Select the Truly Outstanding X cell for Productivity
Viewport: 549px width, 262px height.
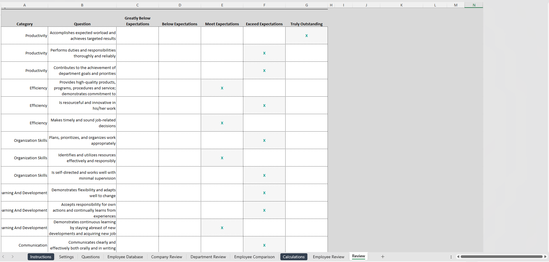(306, 36)
